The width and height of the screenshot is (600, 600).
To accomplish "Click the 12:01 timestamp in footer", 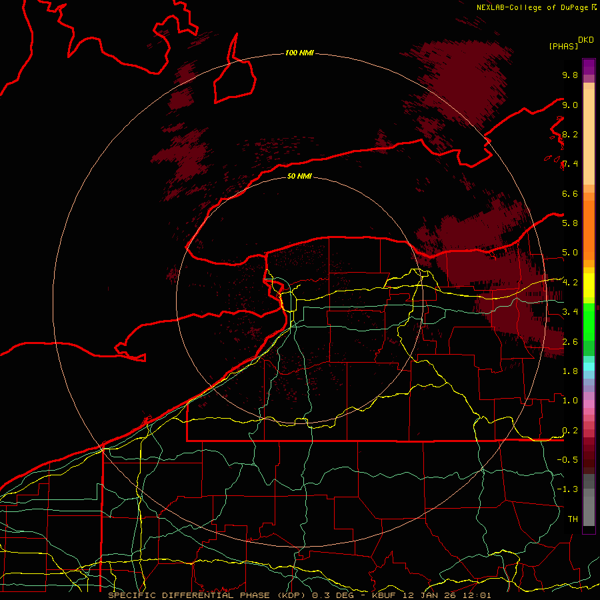I will pos(476,595).
